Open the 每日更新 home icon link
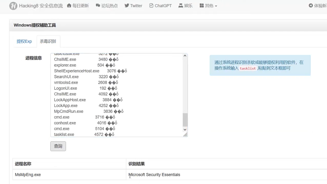327x184 pixels. tap(69, 6)
